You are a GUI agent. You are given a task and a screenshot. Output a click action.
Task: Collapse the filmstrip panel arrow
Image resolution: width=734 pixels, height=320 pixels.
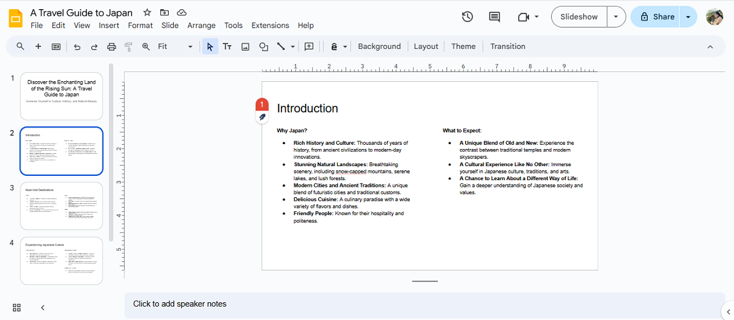[x=43, y=307]
